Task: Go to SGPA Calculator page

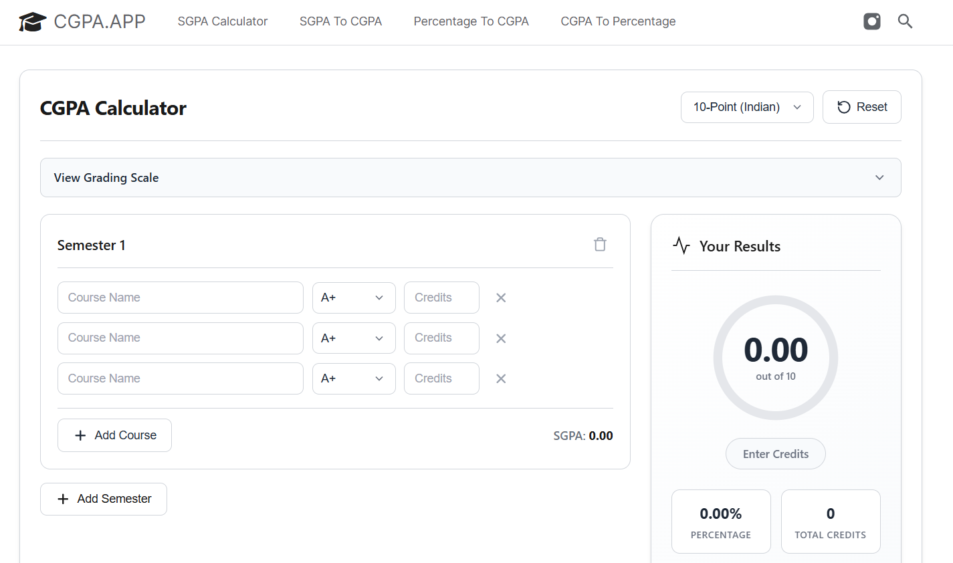Action: point(222,21)
